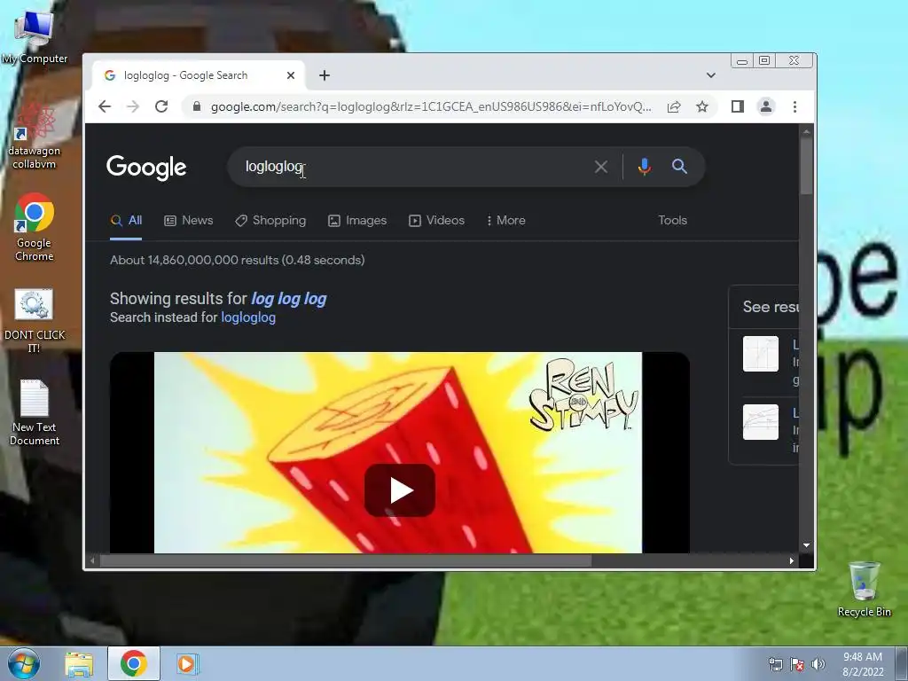Click the Chrome taskbar button
This screenshot has height=681, width=908.
point(133,663)
